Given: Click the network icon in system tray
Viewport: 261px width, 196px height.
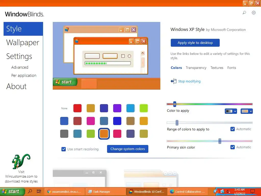Looking at the screenshot, I should pos(222,191).
